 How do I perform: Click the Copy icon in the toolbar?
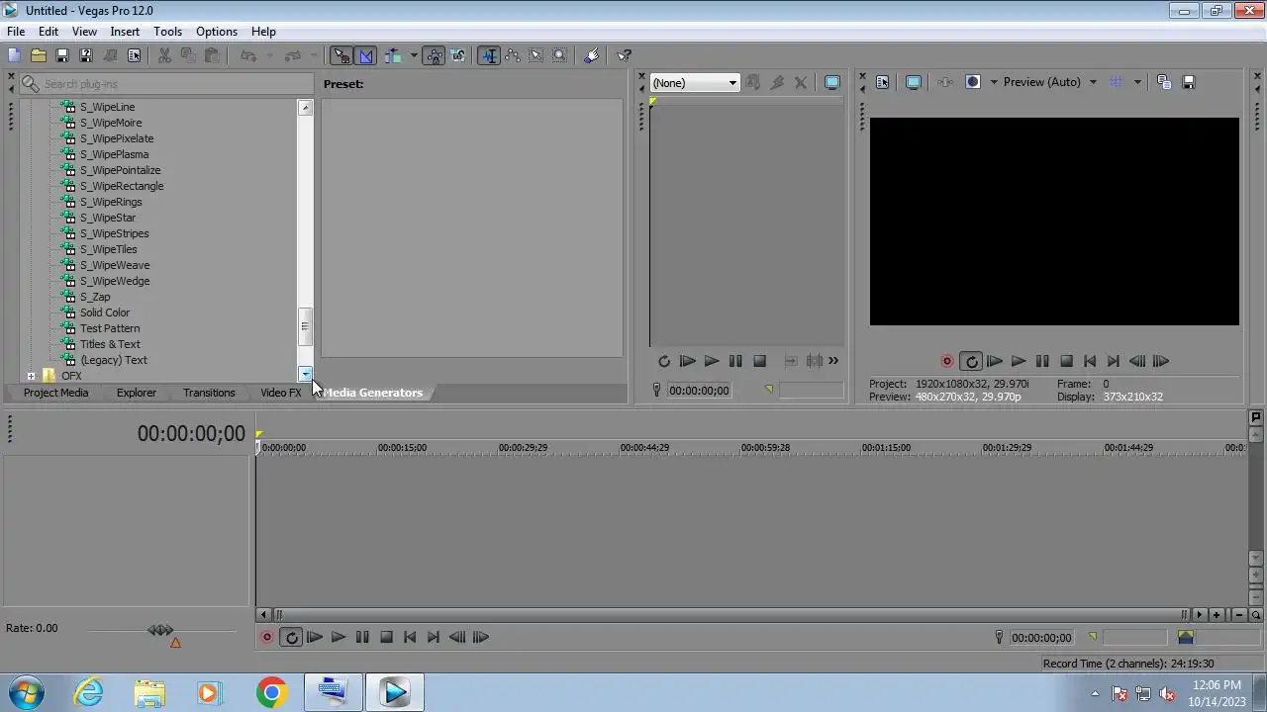pos(188,55)
